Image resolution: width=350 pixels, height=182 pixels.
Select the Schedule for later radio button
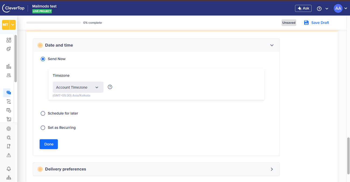click(43, 114)
